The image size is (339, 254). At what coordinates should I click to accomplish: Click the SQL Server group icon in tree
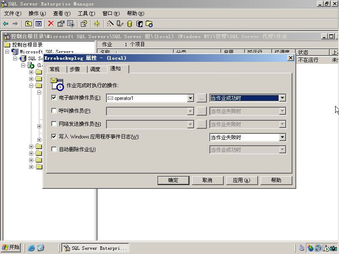[x=23, y=58]
